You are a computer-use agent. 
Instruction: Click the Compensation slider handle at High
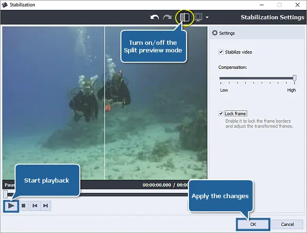point(294,78)
